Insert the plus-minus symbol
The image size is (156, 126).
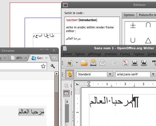[x=133, y=25]
